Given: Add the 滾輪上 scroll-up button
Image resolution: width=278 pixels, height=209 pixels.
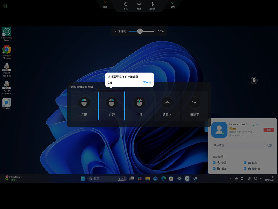Looking at the screenshot, I should coord(167,106).
